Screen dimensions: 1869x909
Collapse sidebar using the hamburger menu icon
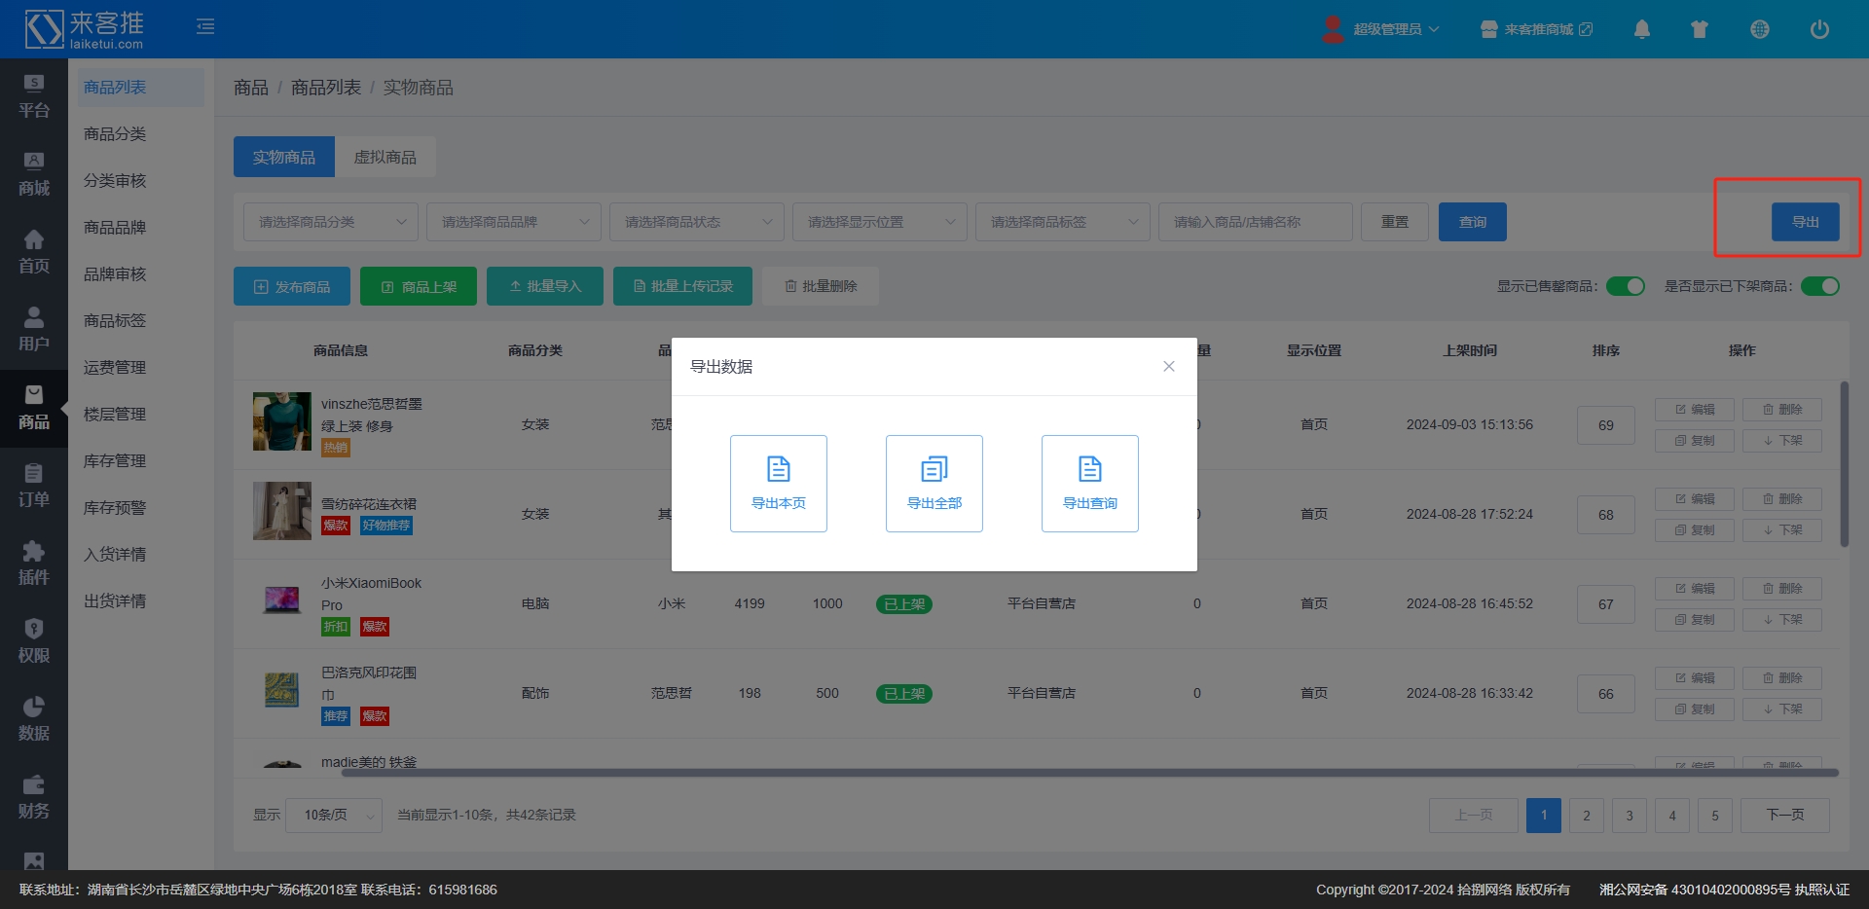click(205, 26)
